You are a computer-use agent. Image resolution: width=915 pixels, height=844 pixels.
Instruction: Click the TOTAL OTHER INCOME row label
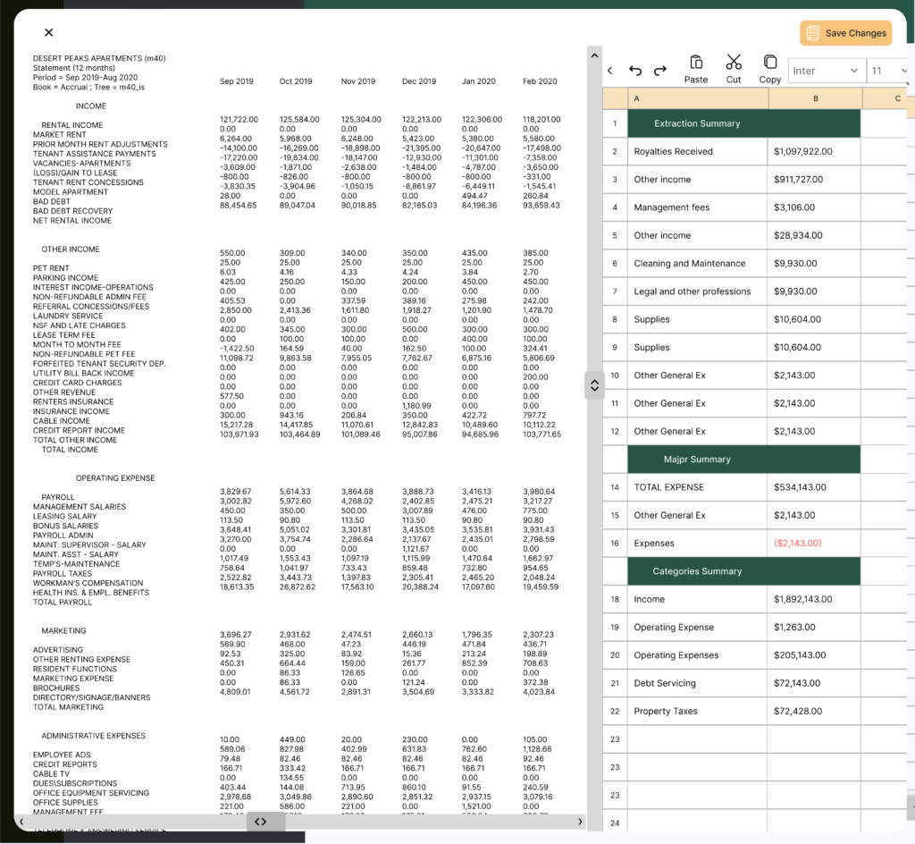(x=75, y=440)
